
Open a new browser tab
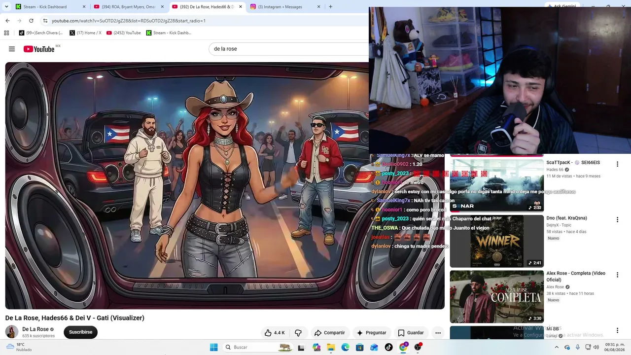[330, 7]
